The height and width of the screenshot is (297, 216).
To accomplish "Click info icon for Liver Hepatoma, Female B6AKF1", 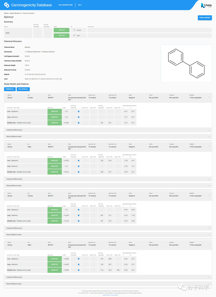I will click(78, 111).
